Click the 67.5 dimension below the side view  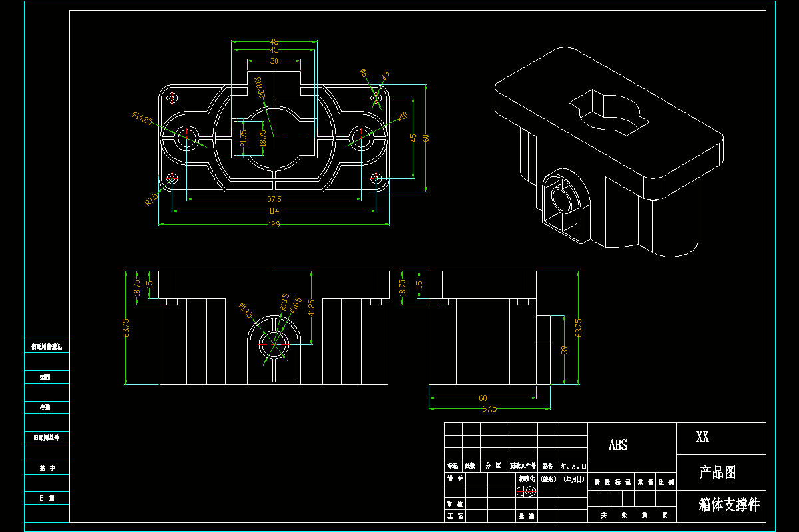489,409
